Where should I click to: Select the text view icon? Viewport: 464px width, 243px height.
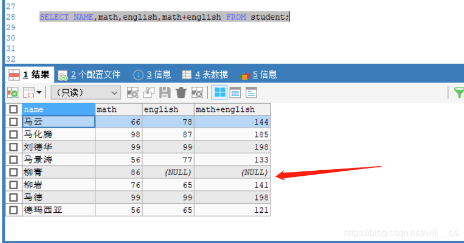[251, 93]
